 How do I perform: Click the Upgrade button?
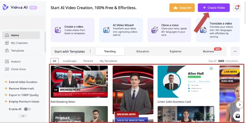coord(182,7)
